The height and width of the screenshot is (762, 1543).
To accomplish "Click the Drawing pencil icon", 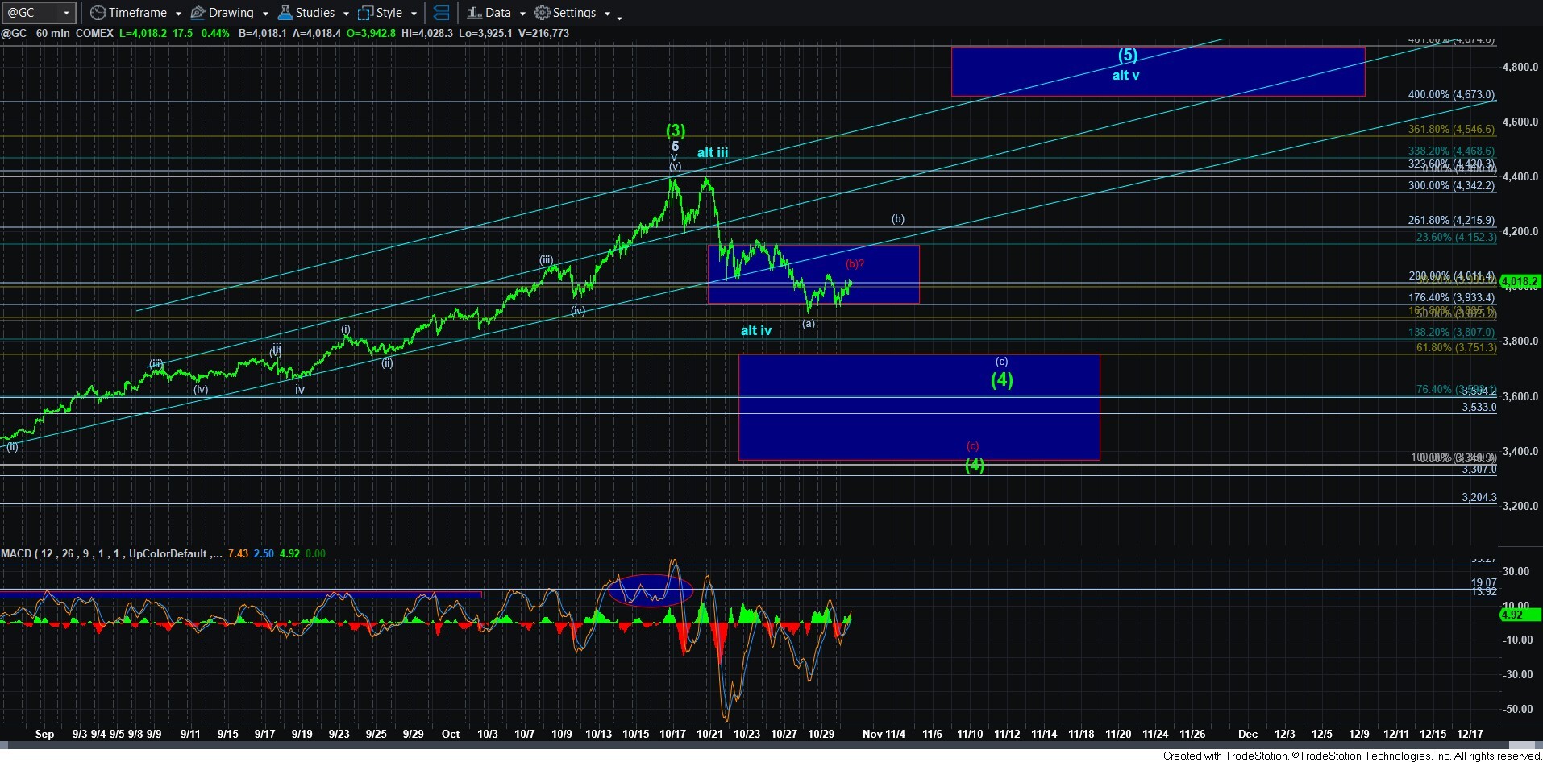I will 198,13.
